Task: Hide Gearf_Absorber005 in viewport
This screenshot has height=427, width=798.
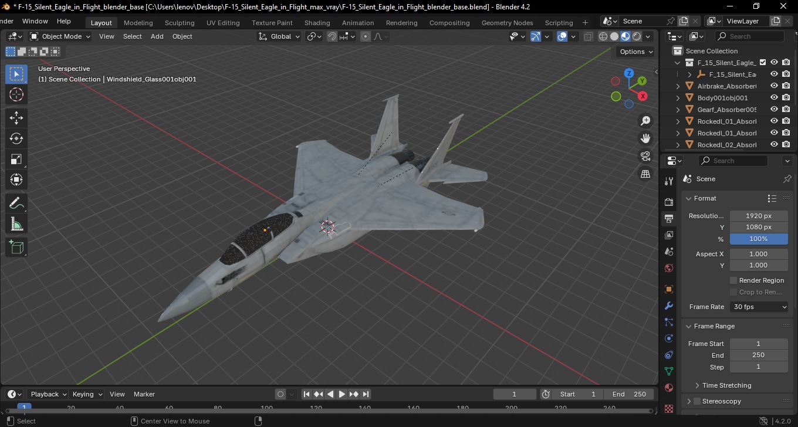Action: click(775, 110)
